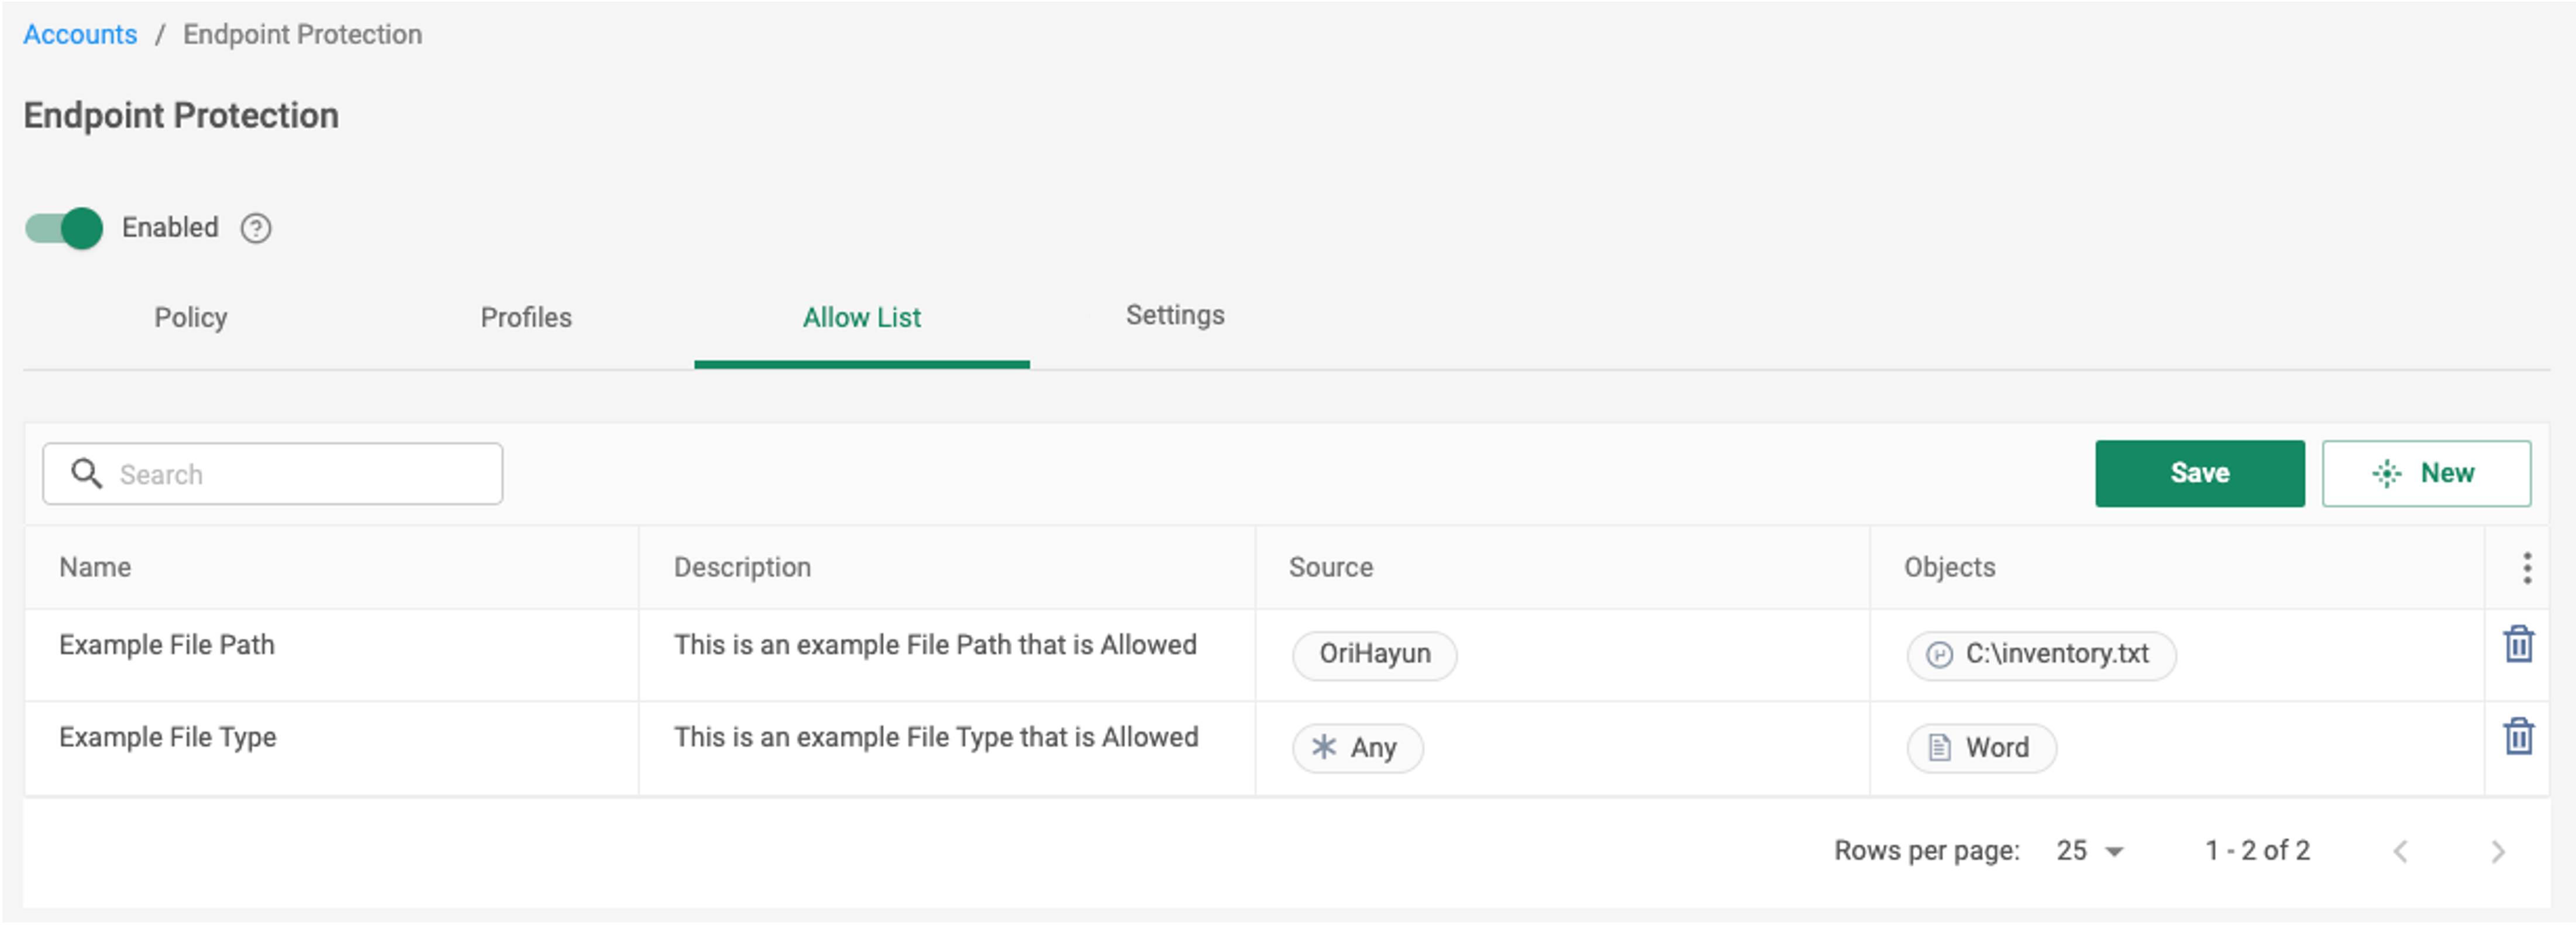This screenshot has height=925, width=2576.
Task: Open the Profiles tab
Action: point(526,318)
